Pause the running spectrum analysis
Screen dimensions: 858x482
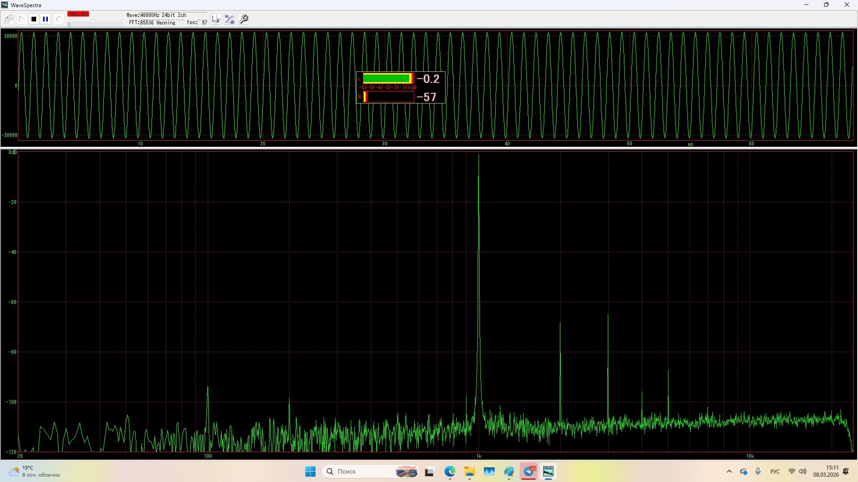tap(46, 19)
